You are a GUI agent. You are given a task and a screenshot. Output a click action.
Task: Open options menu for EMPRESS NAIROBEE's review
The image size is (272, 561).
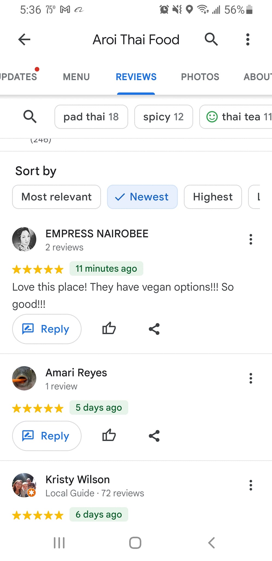pyautogui.click(x=251, y=239)
